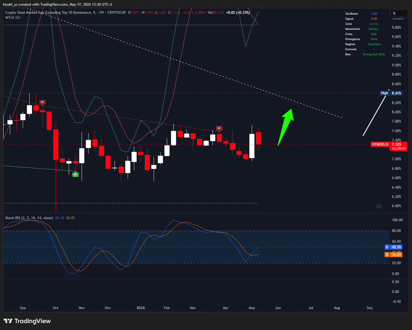The width and height of the screenshot is (412, 330).
Task: Click the '9.00%' price axis label
Action: coord(396,65)
